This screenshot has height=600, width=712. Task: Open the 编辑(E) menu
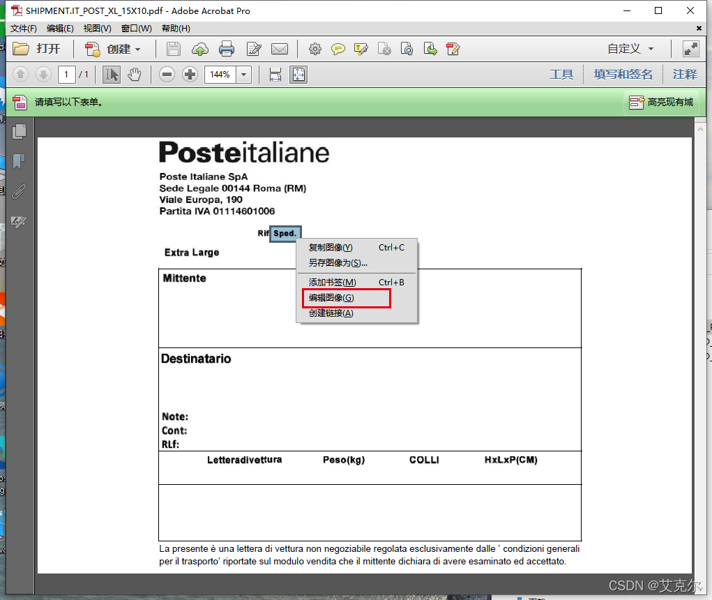click(60, 29)
